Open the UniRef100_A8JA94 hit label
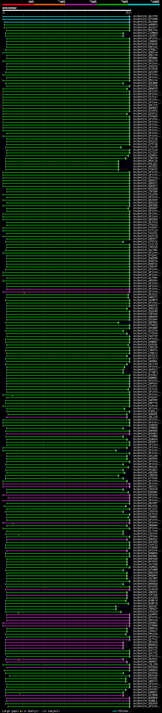Image resolution: width=162 pixels, height=713 pixels. pos(145,22)
